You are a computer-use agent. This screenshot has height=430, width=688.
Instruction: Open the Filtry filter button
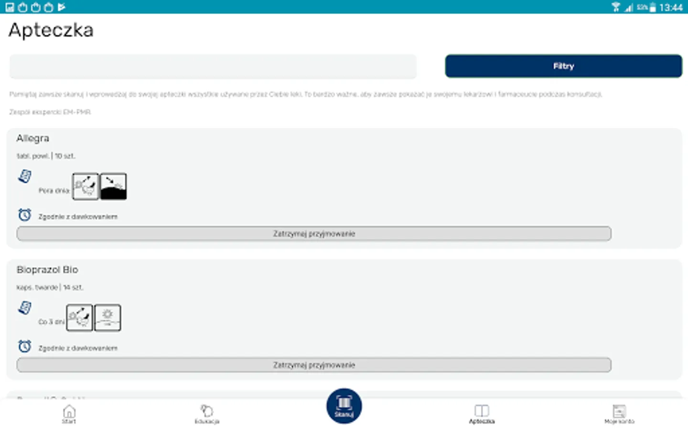563,66
